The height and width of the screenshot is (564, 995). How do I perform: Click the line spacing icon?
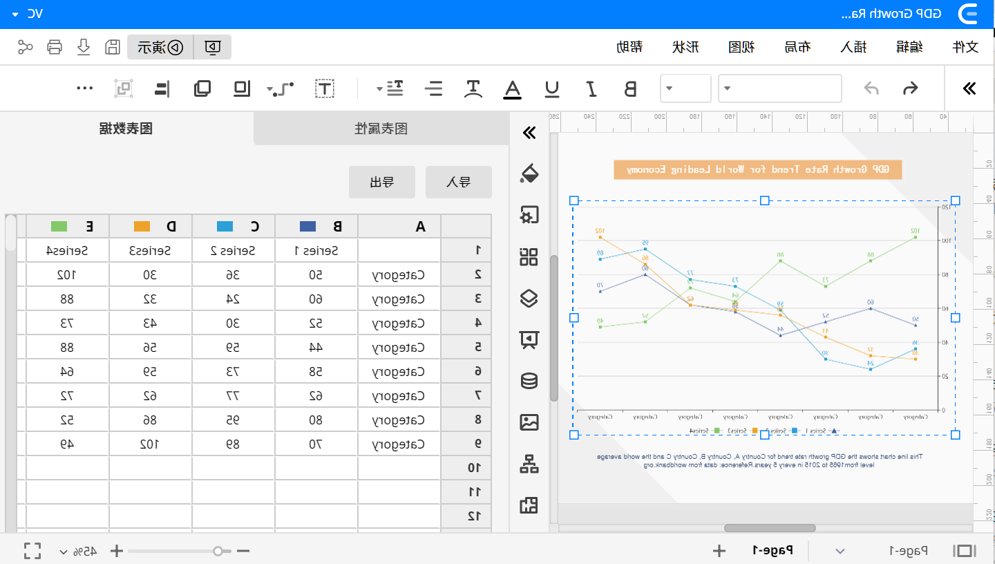click(433, 88)
